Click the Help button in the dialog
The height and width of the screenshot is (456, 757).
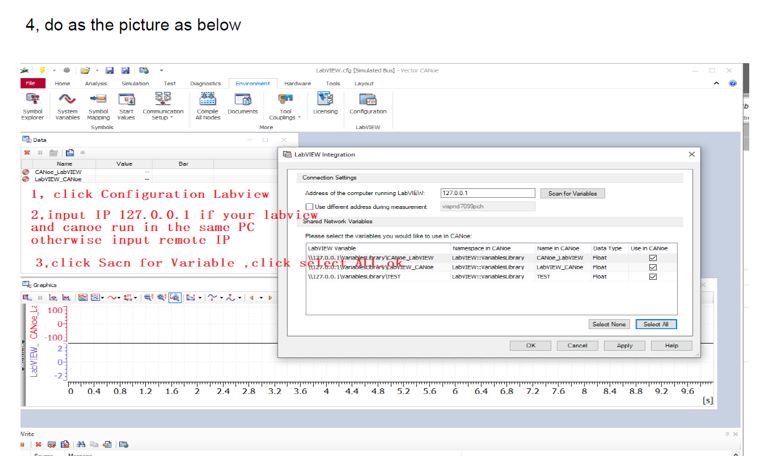672,345
